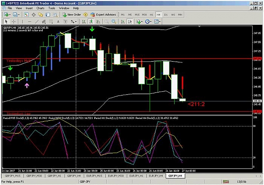This screenshot has width=264, height=185.
Task: Switch timeframe to M1
Action: coord(123,15)
